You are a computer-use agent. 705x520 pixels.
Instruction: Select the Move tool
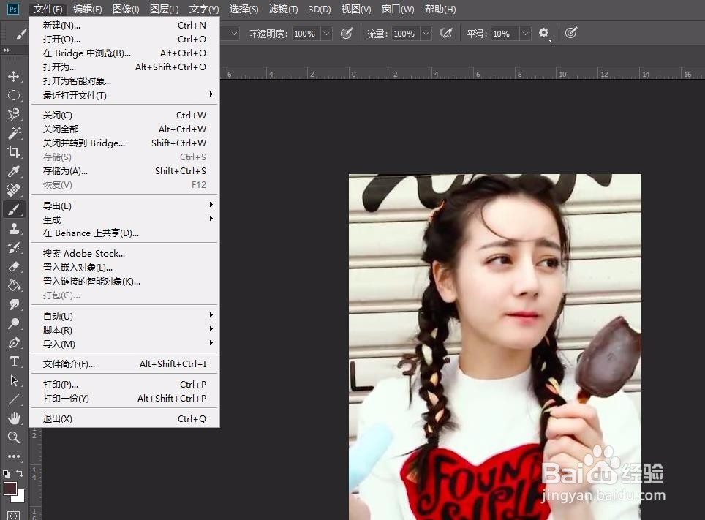[15, 75]
